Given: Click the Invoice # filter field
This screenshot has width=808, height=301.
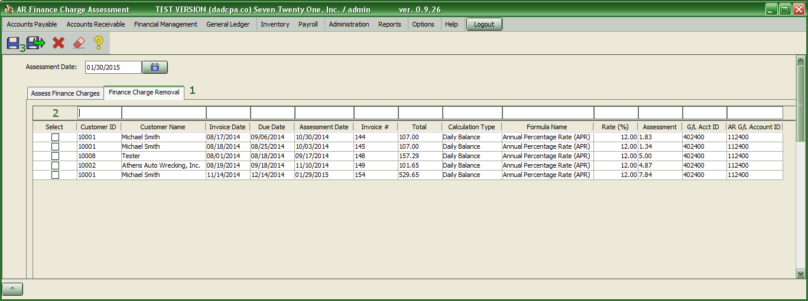Looking at the screenshot, I should (376, 113).
